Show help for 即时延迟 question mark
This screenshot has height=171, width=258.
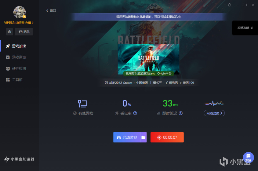click(x=181, y=113)
